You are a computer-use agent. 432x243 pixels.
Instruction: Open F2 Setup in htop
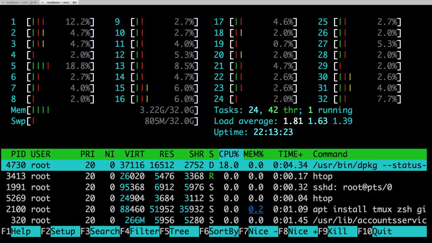coord(60,232)
